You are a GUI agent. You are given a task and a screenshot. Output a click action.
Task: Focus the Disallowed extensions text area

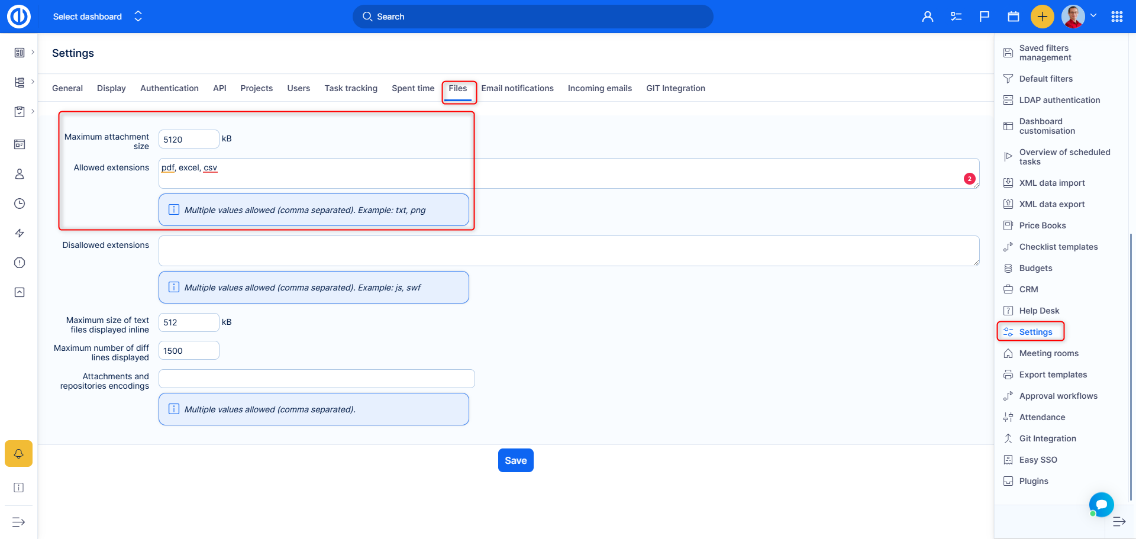pos(569,251)
